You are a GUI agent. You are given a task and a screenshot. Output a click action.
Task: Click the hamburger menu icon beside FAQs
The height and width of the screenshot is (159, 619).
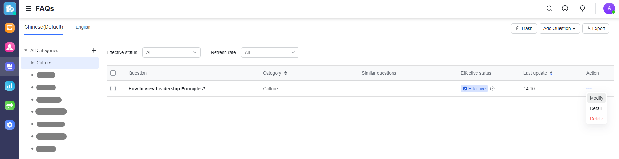(28, 8)
